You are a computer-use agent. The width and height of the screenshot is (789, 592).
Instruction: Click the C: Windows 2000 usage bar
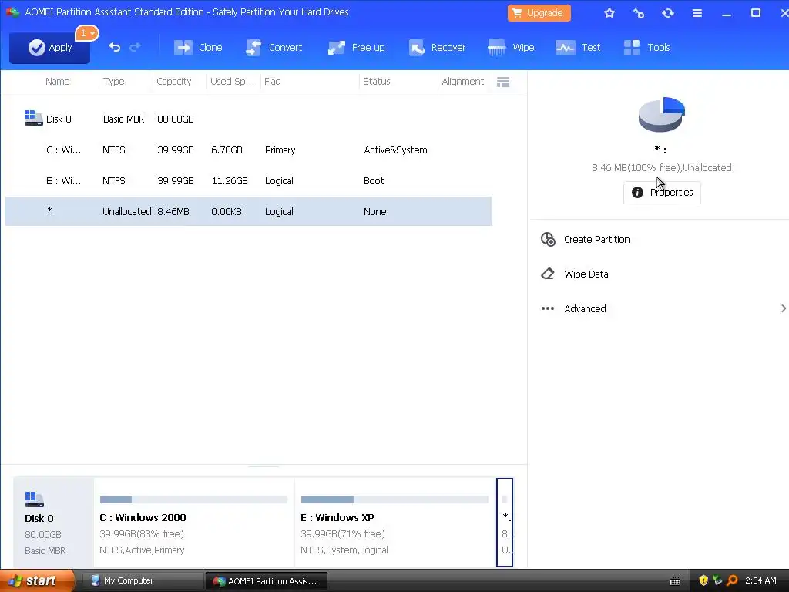193,499
